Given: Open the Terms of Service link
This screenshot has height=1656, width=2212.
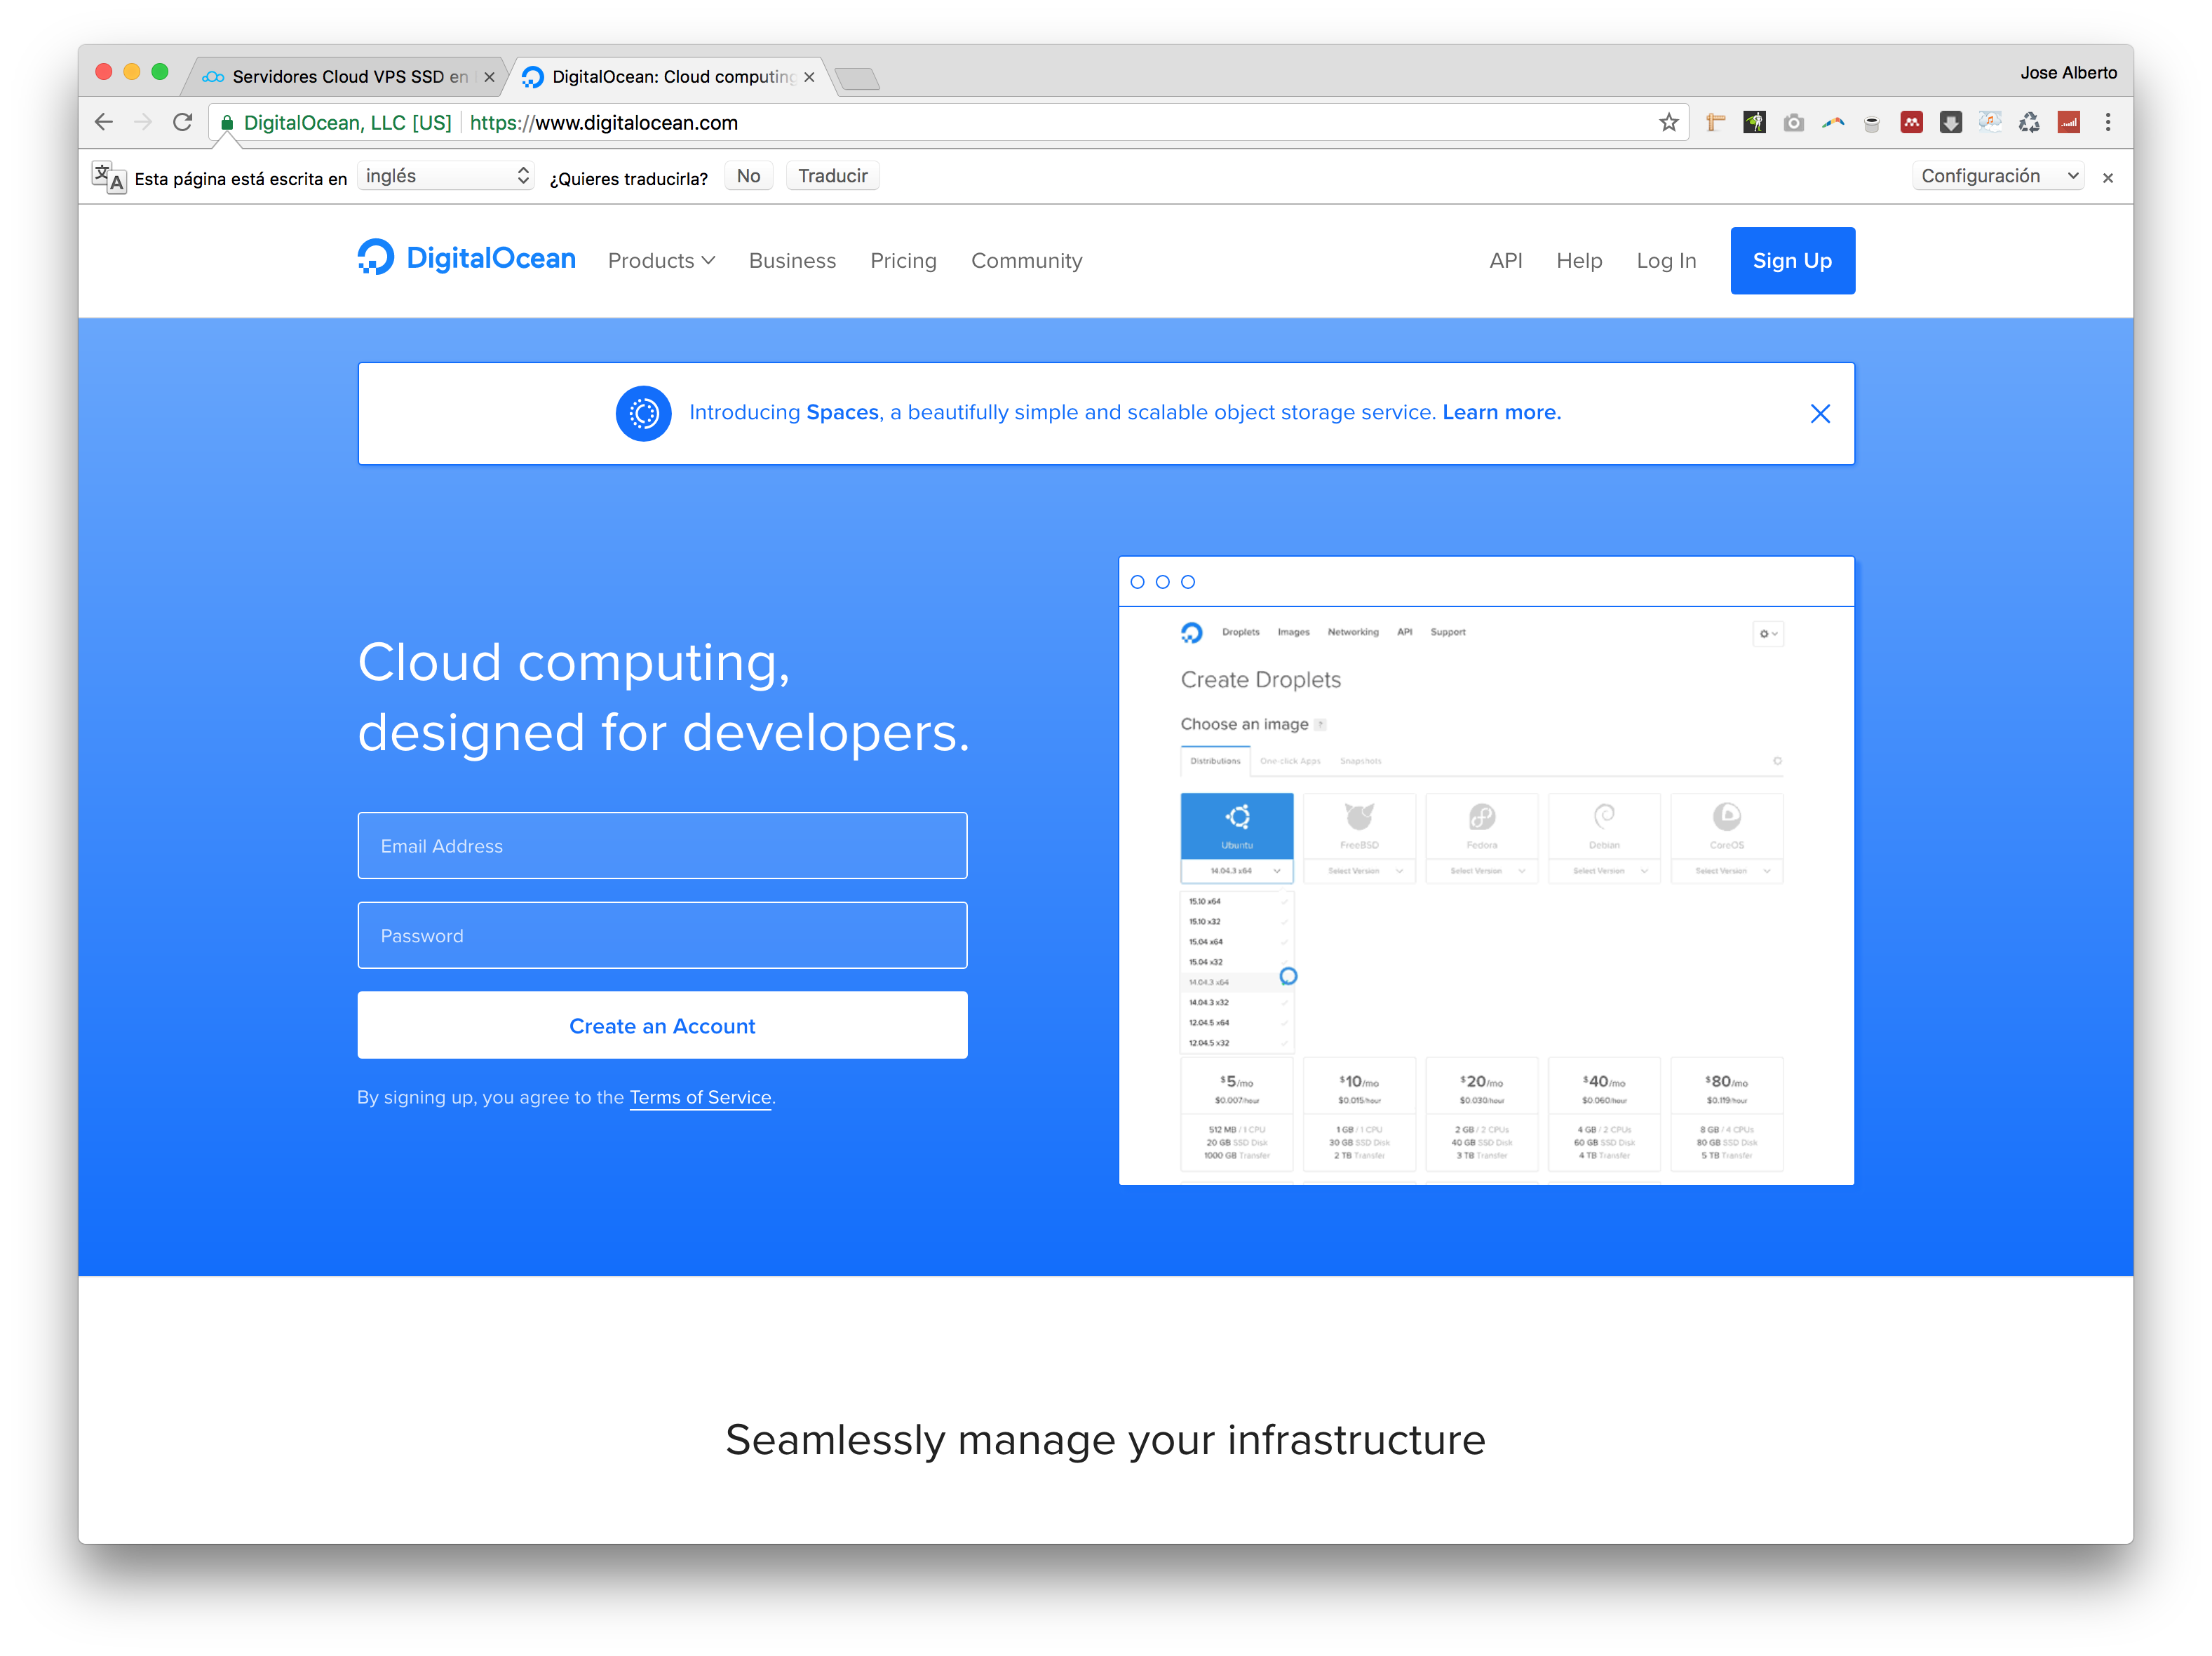Looking at the screenshot, I should (700, 1097).
